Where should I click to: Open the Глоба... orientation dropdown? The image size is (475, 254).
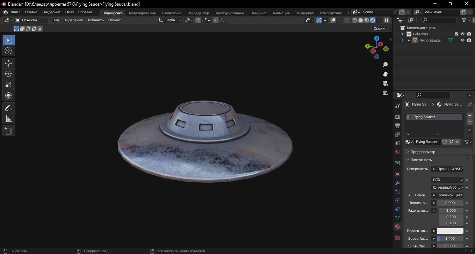point(170,20)
